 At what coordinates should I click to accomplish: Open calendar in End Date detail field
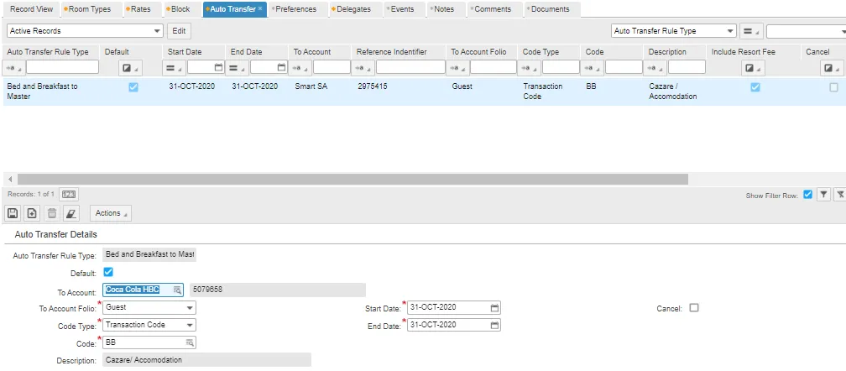(495, 325)
